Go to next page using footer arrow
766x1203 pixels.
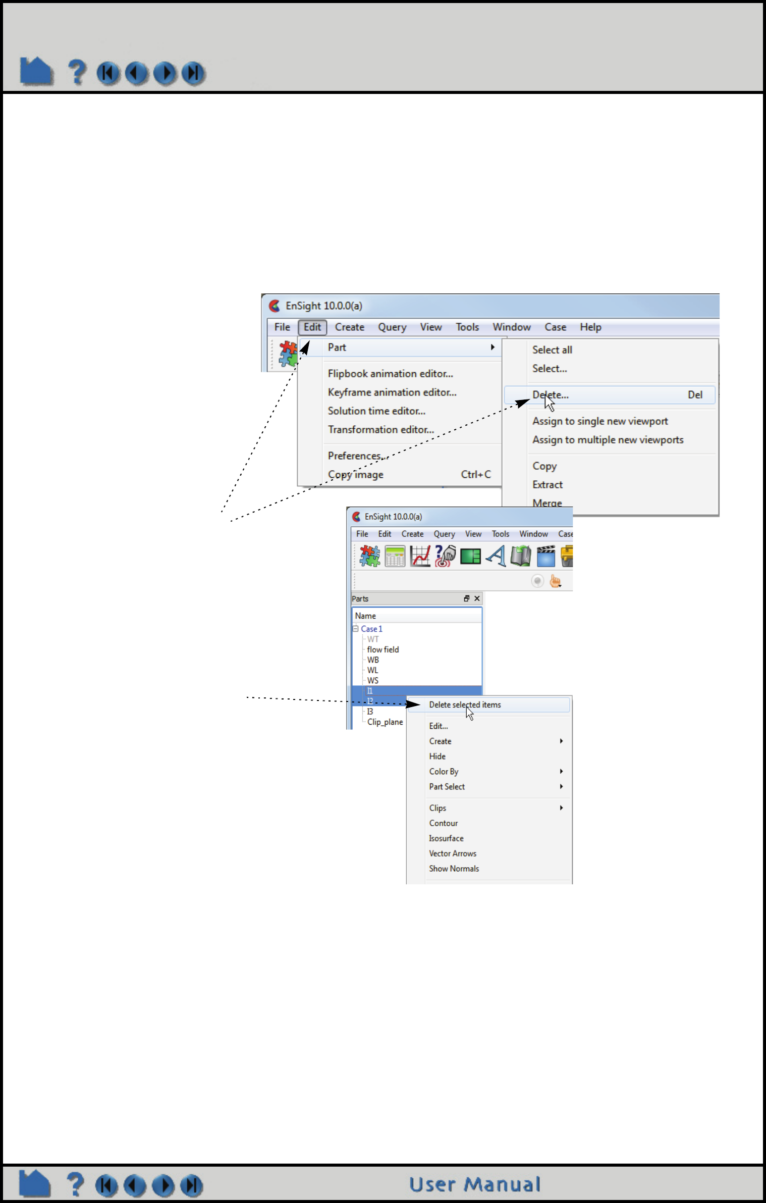[x=163, y=1186]
